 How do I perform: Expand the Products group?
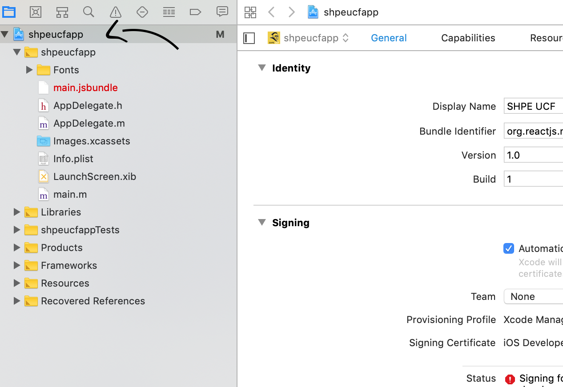pyautogui.click(x=17, y=247)
